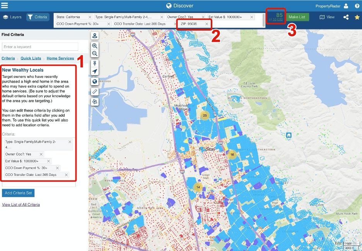Click the map cluster marker 16

[x=232, y=155]
